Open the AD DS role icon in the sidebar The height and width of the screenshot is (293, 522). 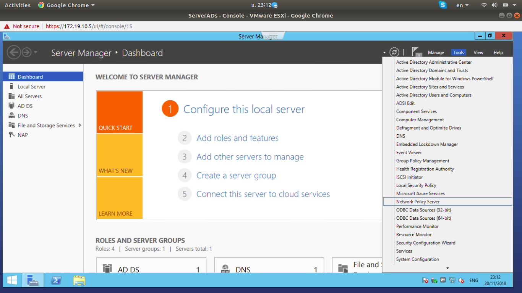point(11,106)
